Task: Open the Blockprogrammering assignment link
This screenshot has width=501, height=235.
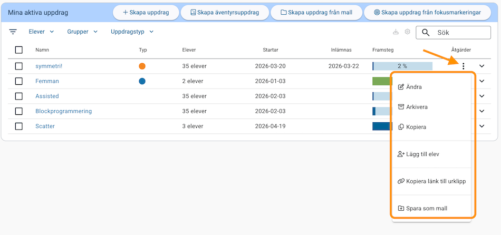Action: [x=63, y=111]
